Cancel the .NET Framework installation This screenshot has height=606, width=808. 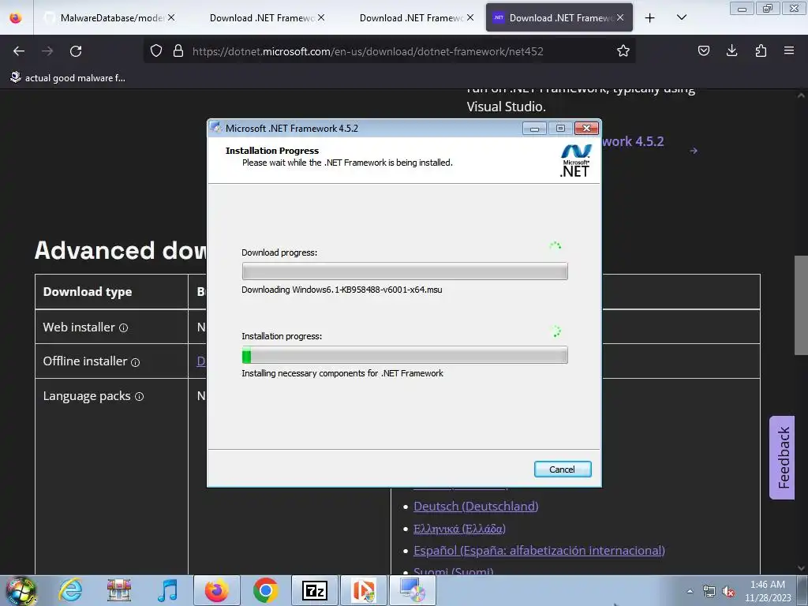562,469
